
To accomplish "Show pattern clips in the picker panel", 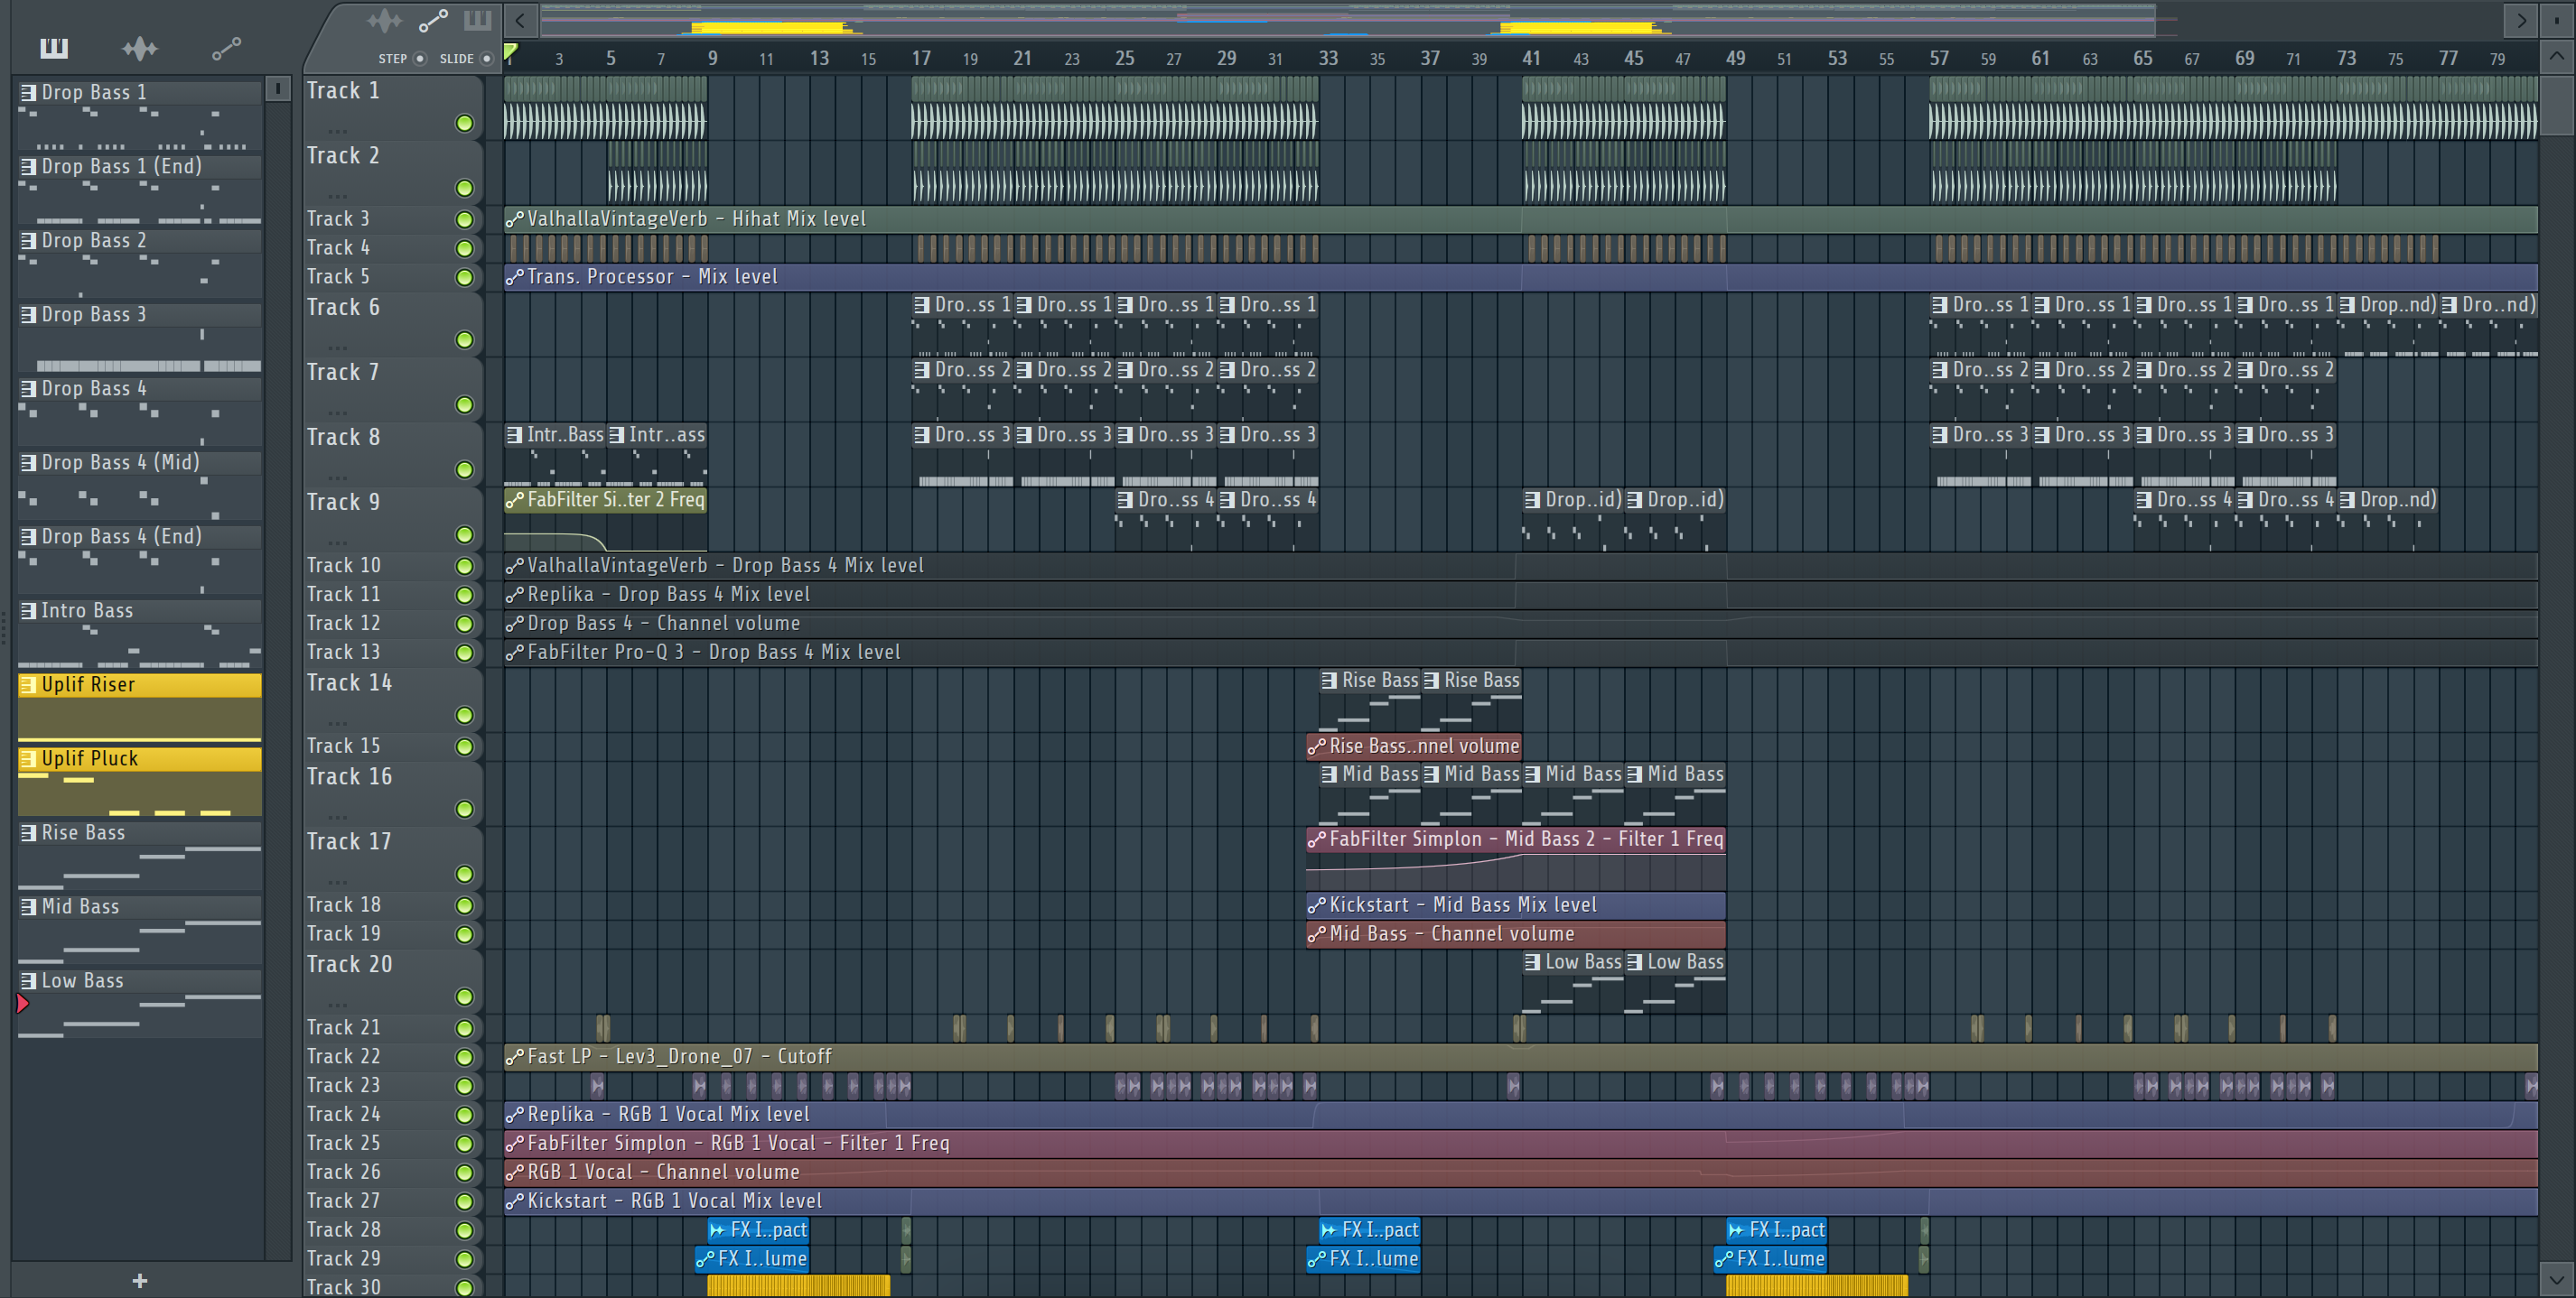I will point(54,48).
